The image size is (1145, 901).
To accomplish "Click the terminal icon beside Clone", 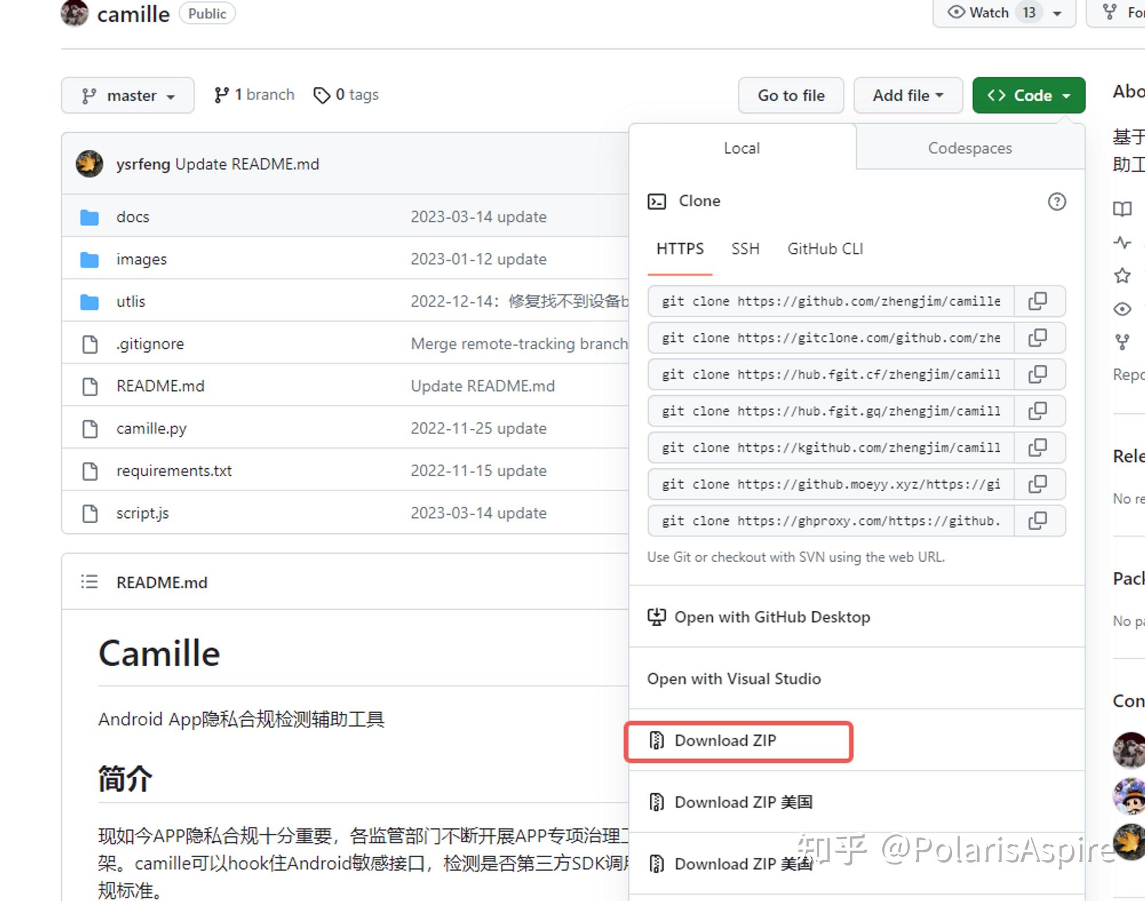I will point(657,201).
